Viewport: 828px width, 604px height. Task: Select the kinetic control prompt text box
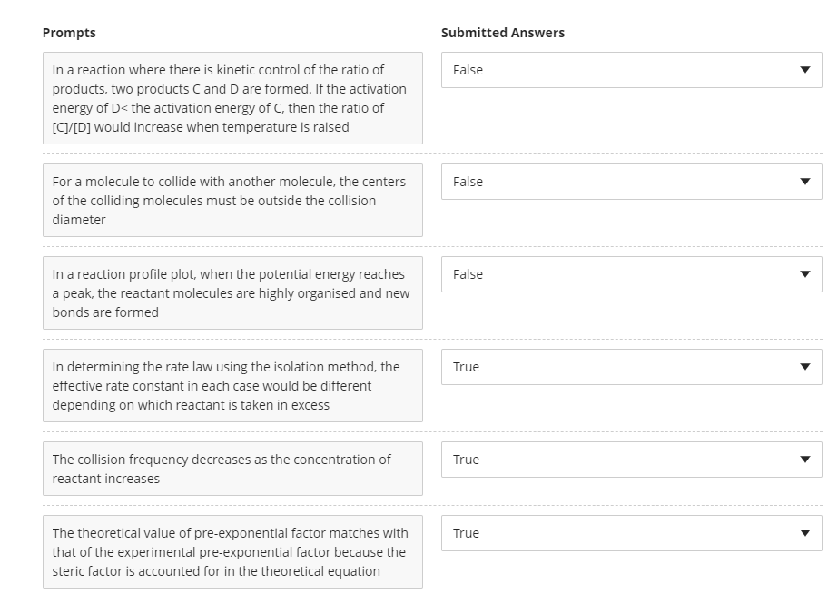pyautogui.click(x=232, y=98)
